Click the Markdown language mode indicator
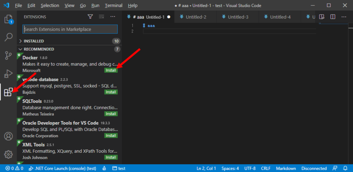This screenshot has height=172, width=353. [286, 169]
